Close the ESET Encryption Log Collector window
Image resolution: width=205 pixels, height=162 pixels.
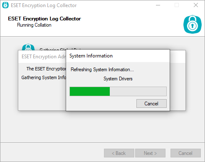[196, 5]
